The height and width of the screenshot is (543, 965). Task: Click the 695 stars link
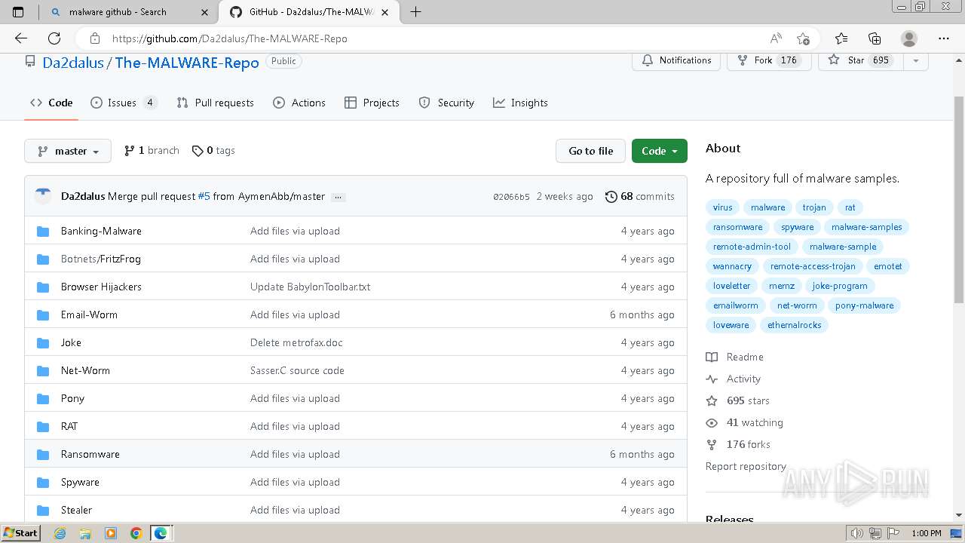(738, 400)
